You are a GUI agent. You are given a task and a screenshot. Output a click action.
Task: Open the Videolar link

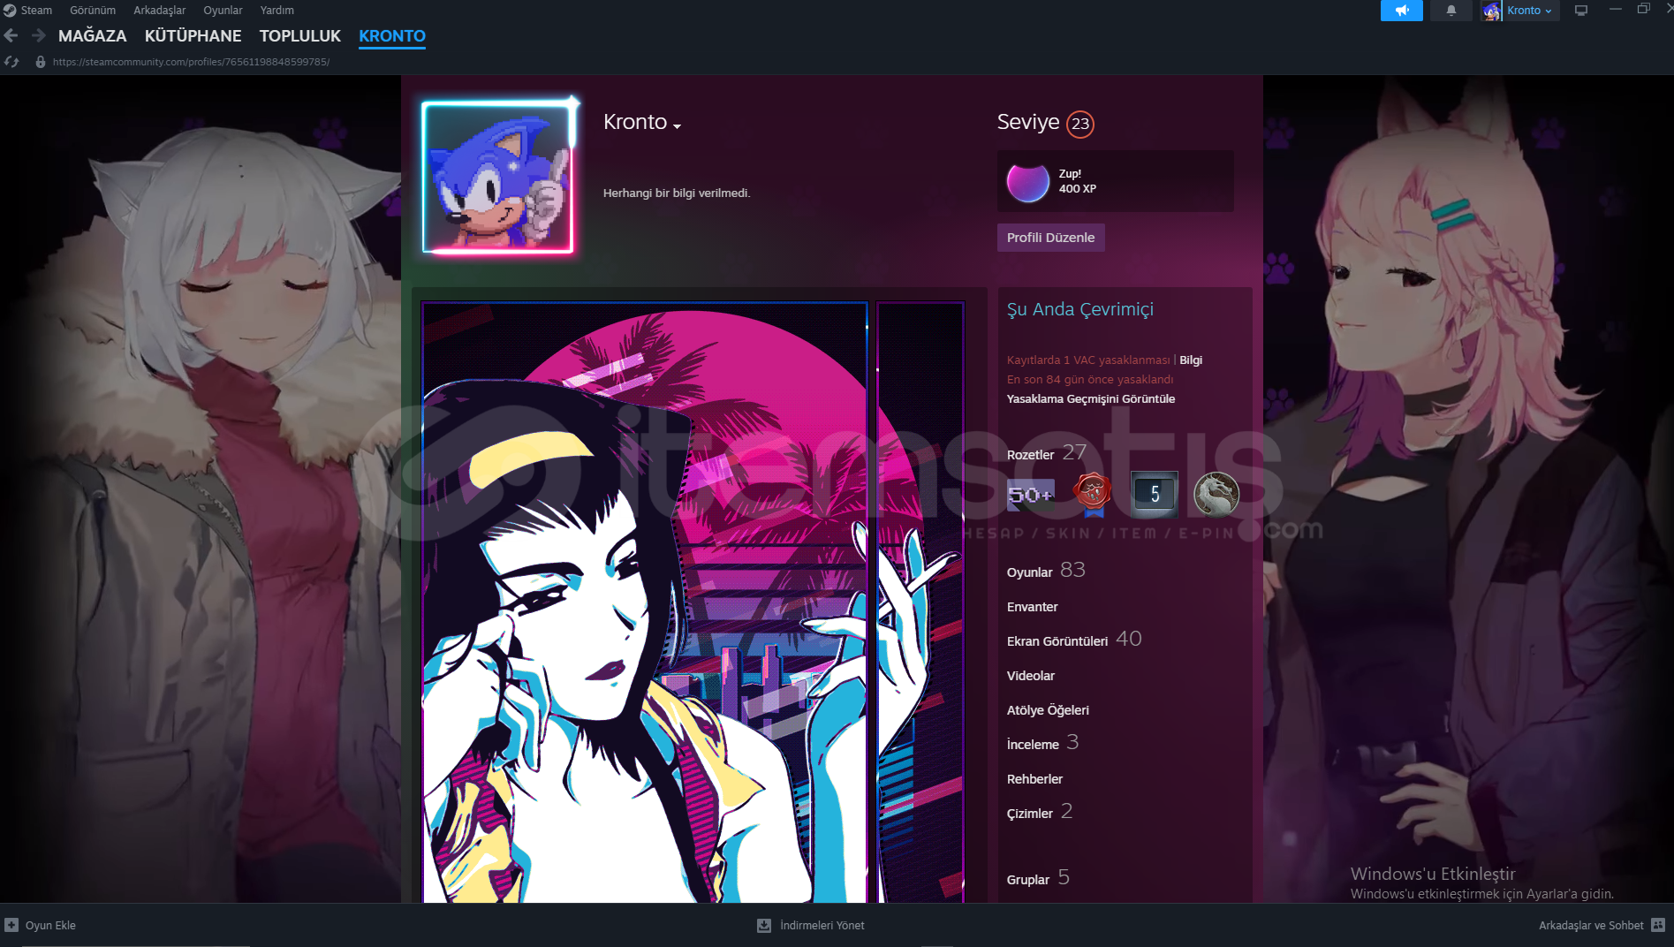click(x=1031, y=676)
